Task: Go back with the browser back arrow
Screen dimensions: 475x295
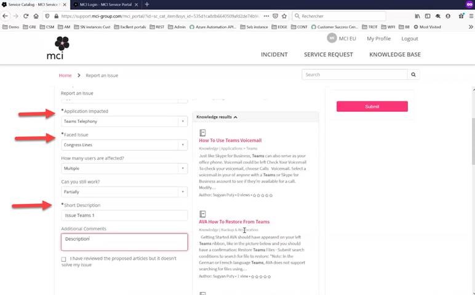Action: pyautogui.click(x=5, y=16)
